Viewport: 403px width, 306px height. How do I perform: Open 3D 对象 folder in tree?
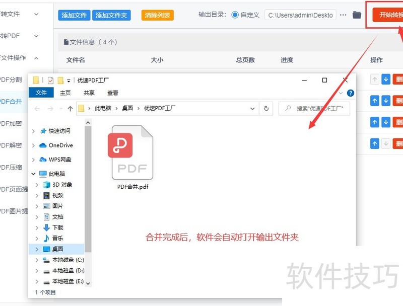(x=62, y=185)
